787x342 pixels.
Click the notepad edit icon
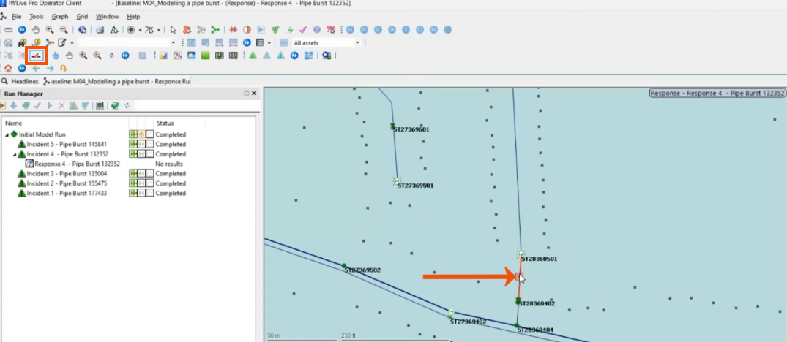point(62,42)
